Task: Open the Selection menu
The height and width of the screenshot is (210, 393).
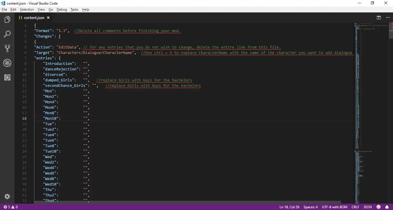Action: [27, 10]
